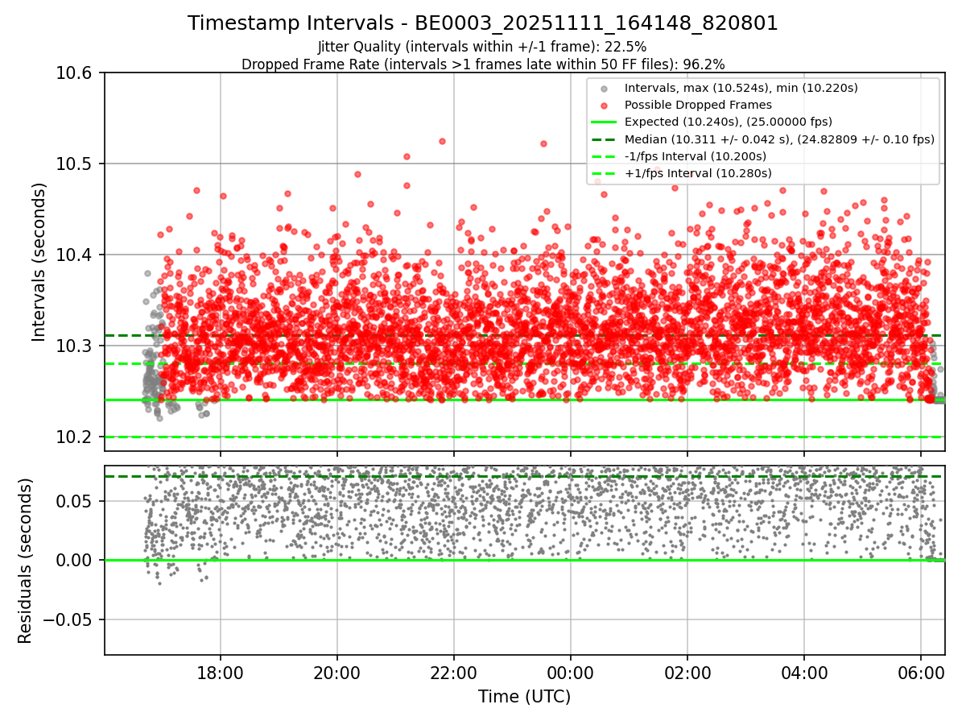Click legend entry "Expected (10.240s), (25.00000 fps)"
The image size is (966, 725).
[x=729, y=122]
